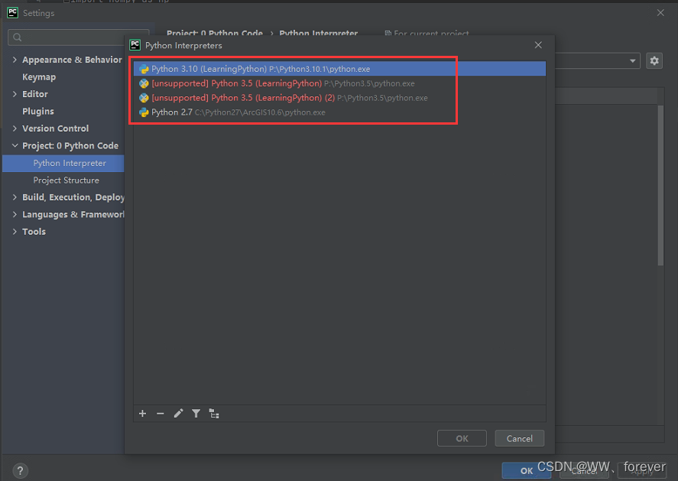Open Plugins settings

(38, 111)
